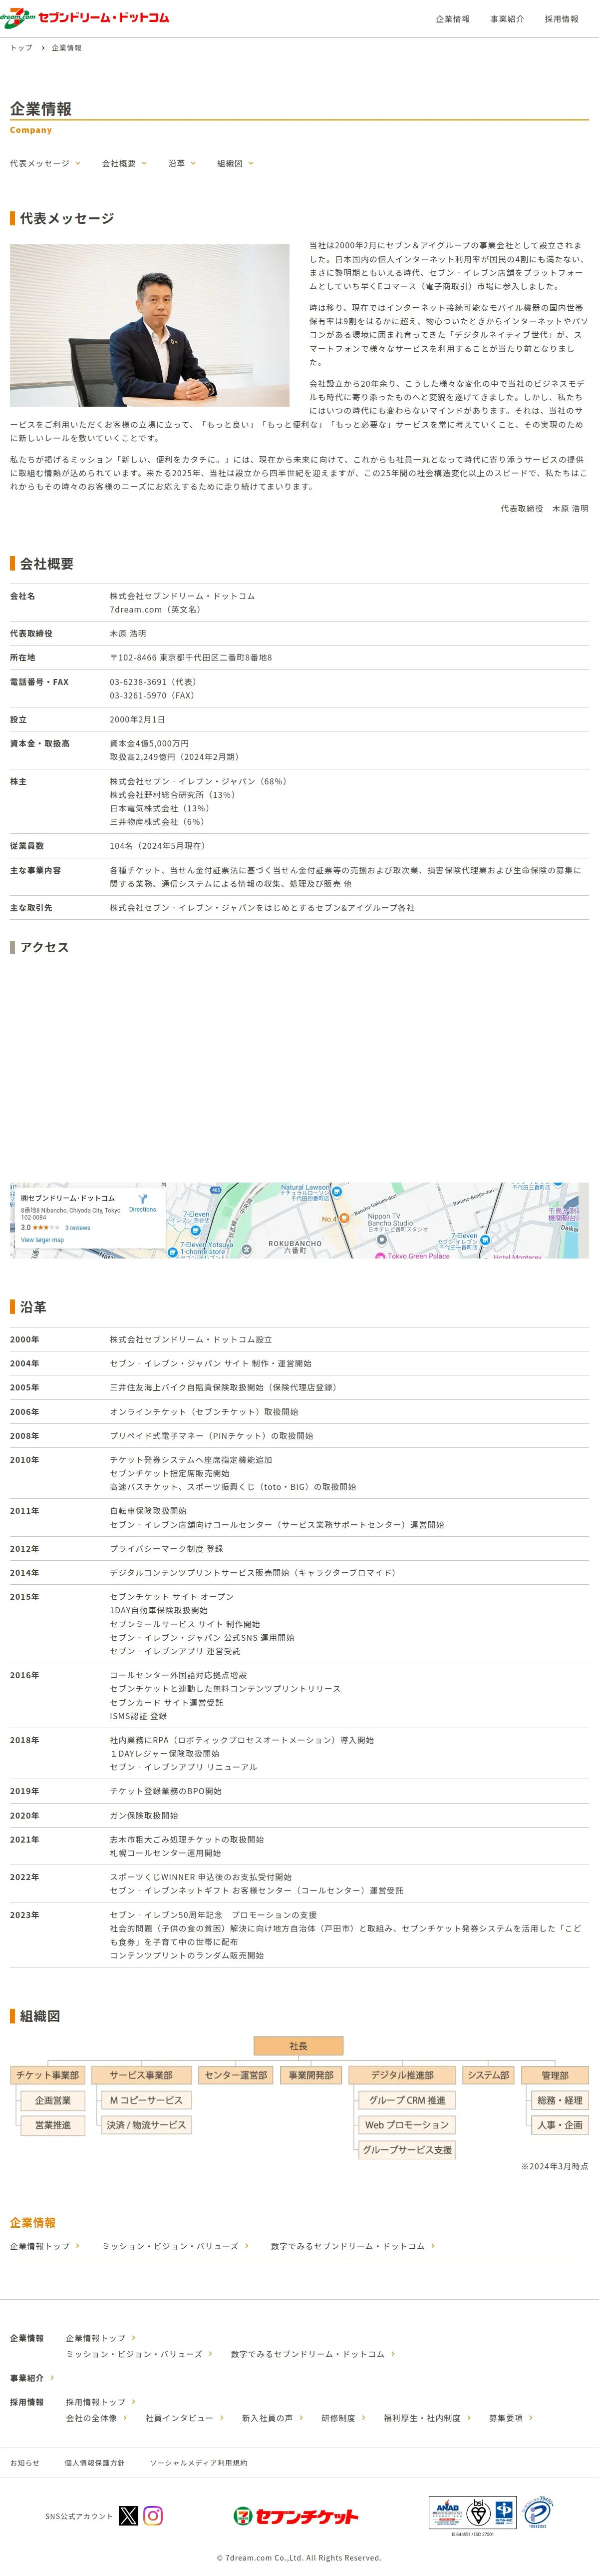
Task: Open ミッション・ビジョン・バリューズ link above the footer
Action: [176, 2246]
